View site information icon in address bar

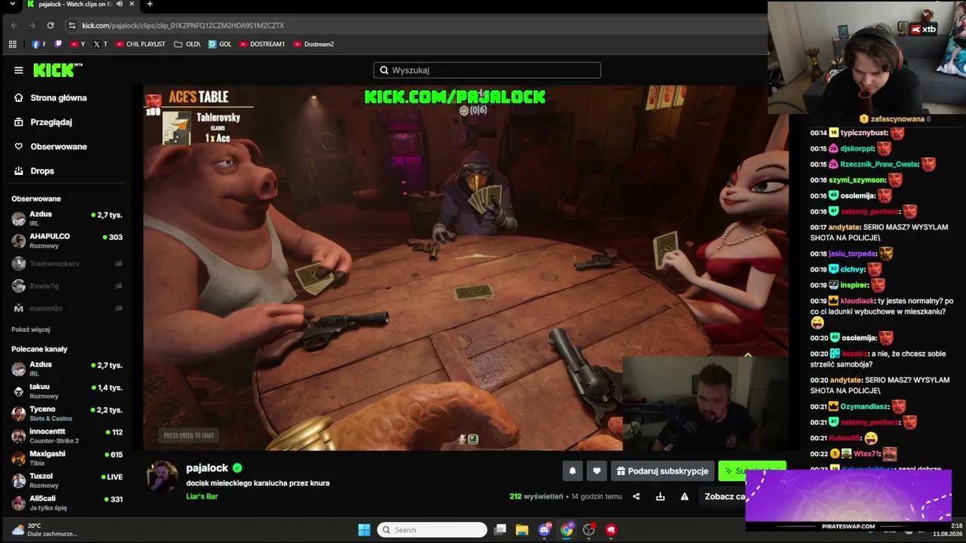[x=72, y=26]
